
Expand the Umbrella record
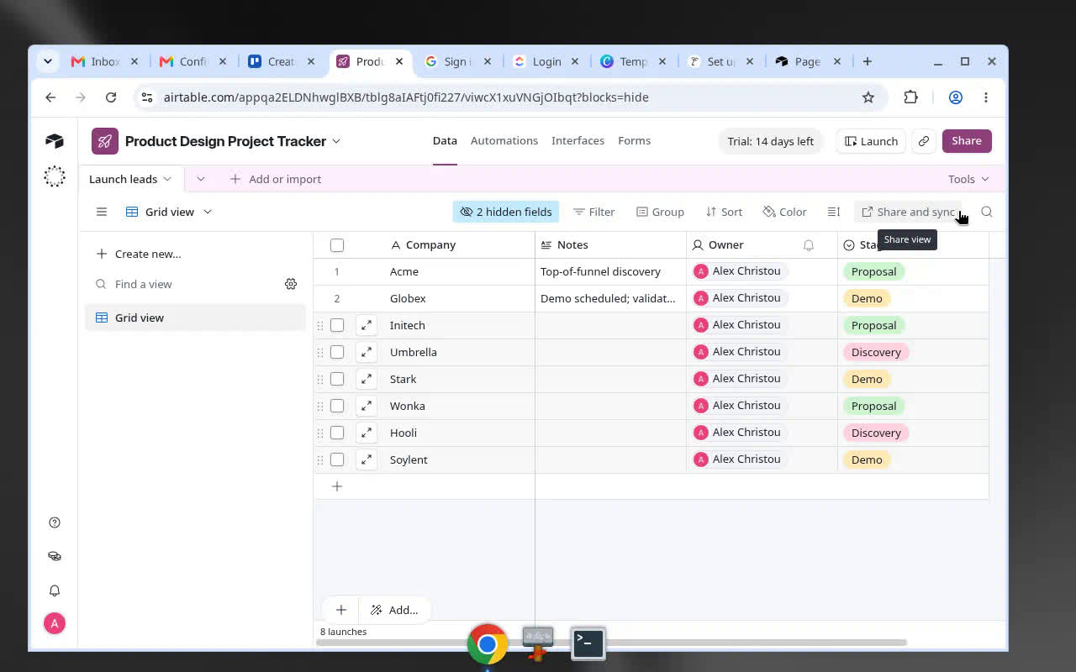click(367, 352)
